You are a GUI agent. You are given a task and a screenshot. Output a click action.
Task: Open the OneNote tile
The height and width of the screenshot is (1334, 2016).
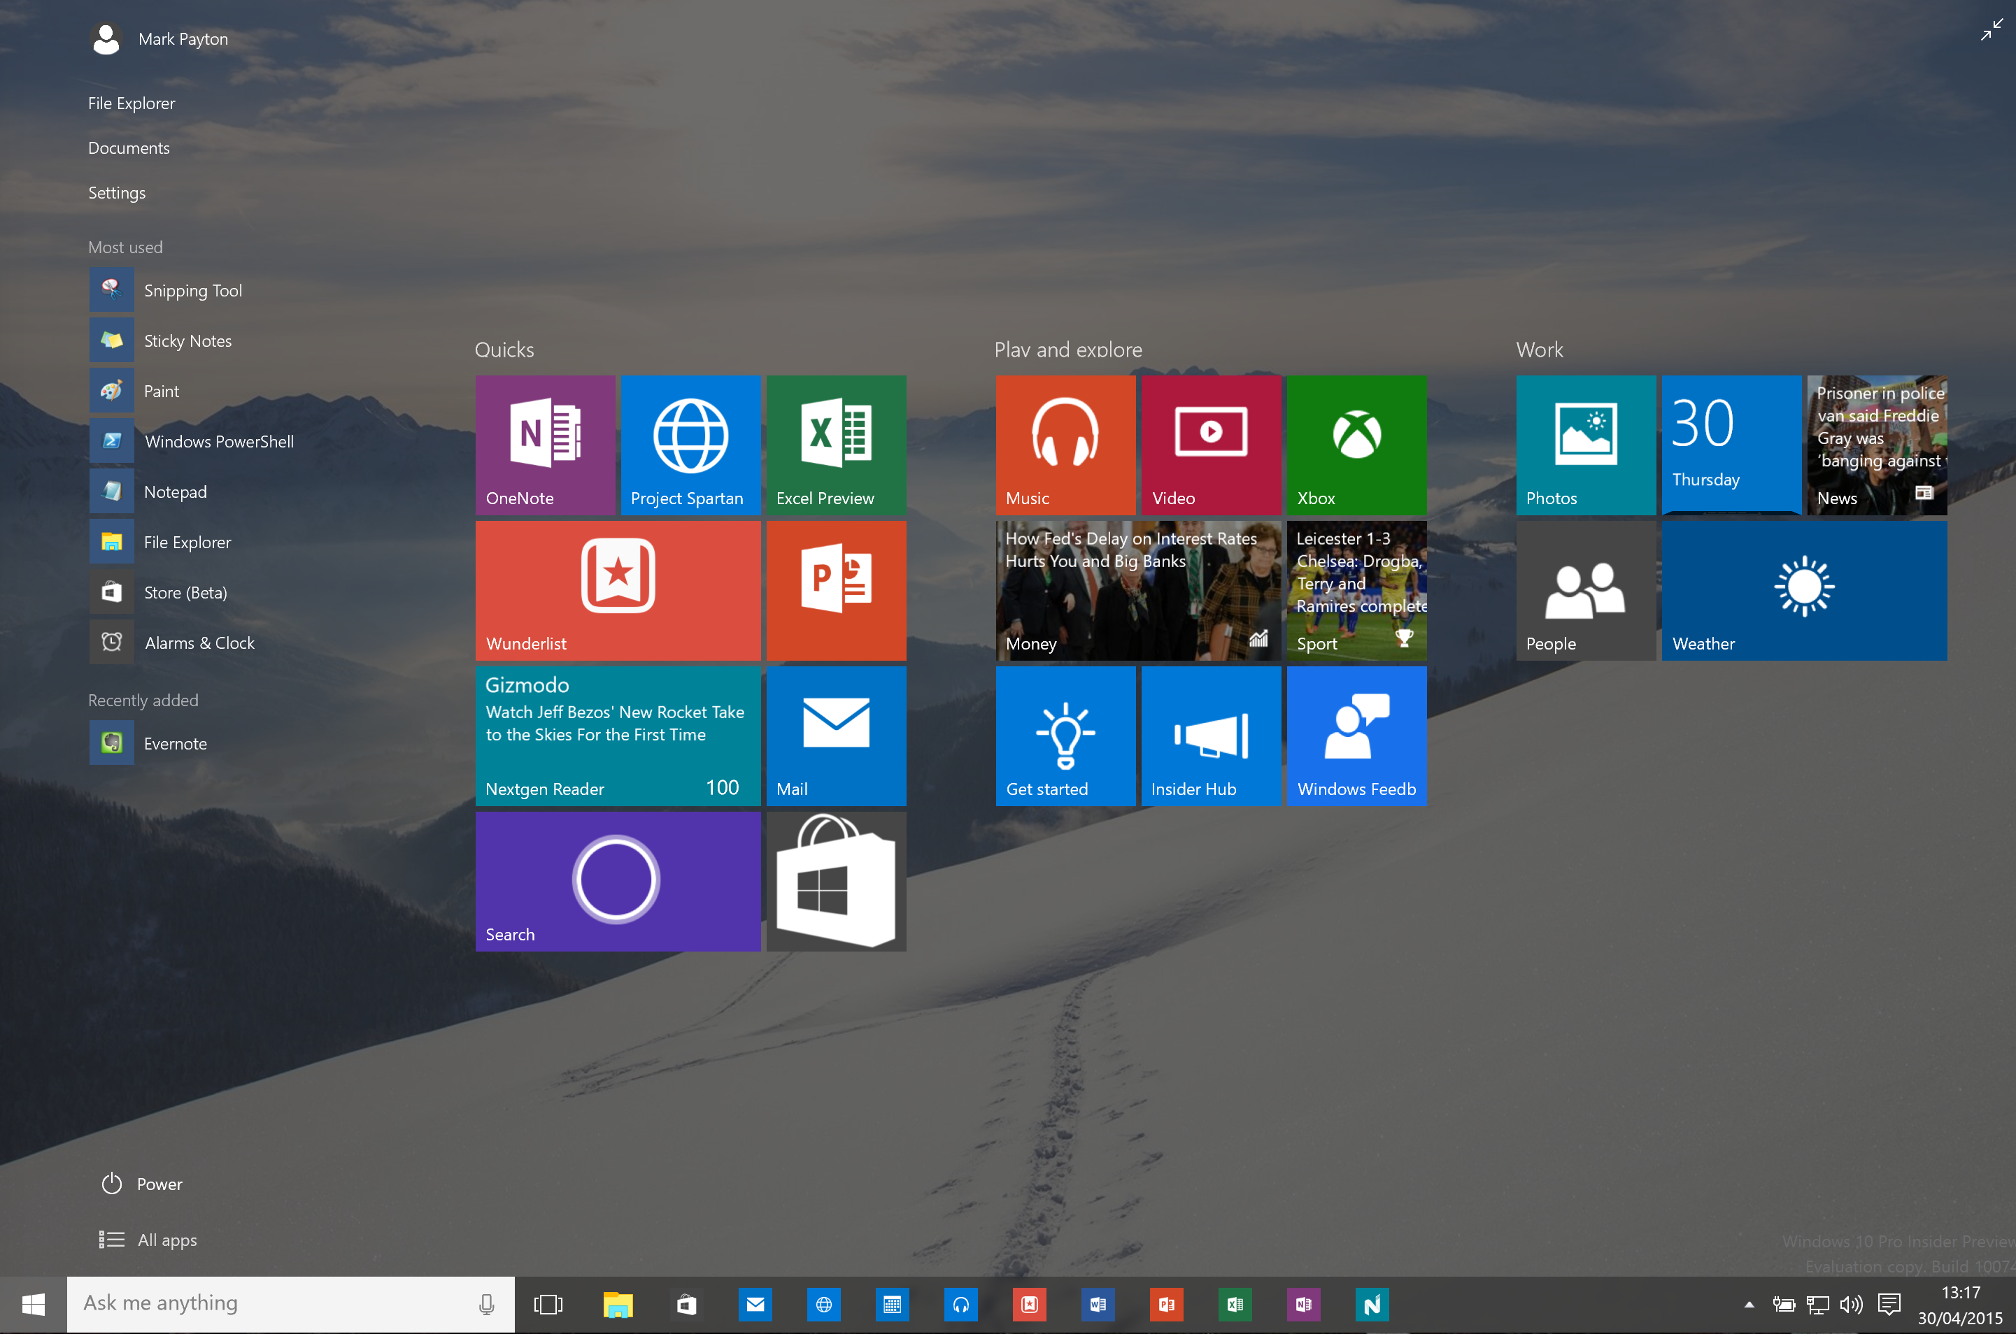point(545,445)
